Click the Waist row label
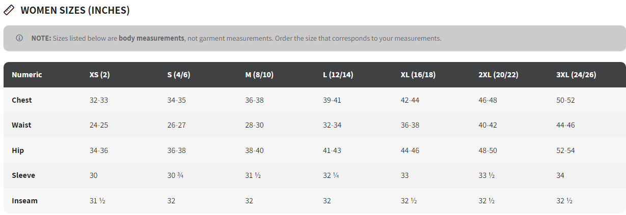 tap(21, 125)
